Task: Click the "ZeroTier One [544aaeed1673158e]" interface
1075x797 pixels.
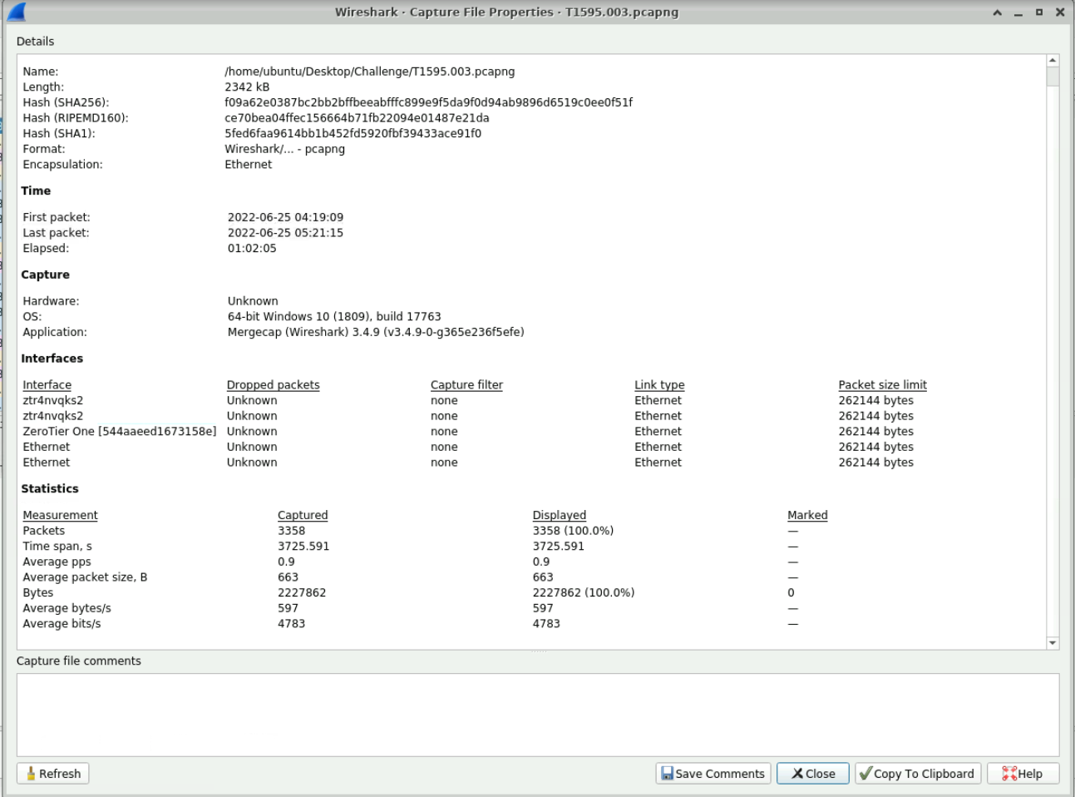Action: (x=119, y=432)
